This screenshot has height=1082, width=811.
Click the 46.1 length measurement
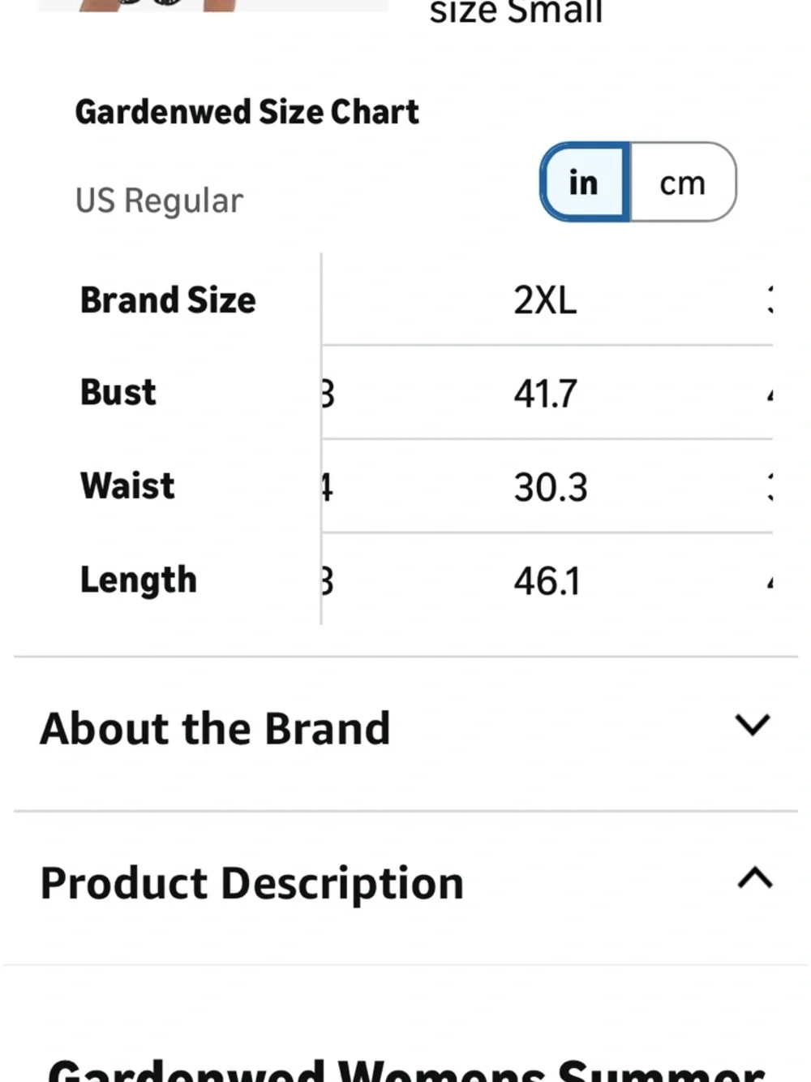tap(547, 581)
